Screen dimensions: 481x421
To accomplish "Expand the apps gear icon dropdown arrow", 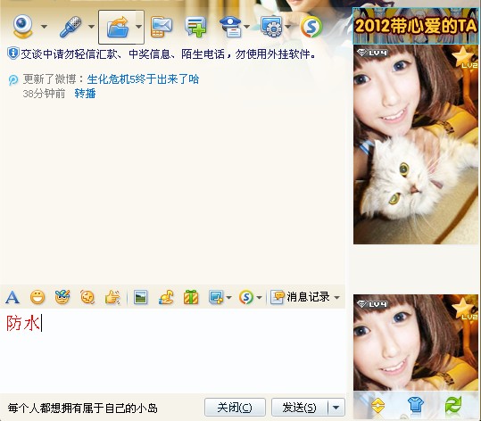I will (287, 27).
